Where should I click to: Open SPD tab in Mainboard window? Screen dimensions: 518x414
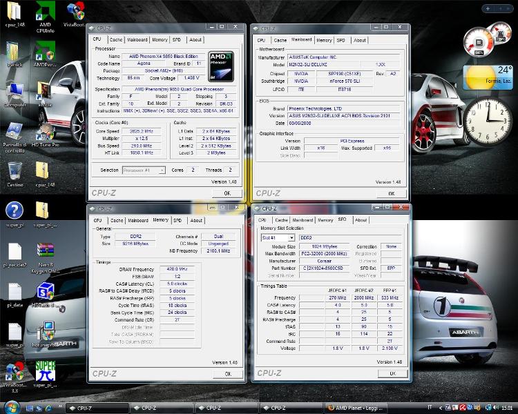click(x=341, y=40)
